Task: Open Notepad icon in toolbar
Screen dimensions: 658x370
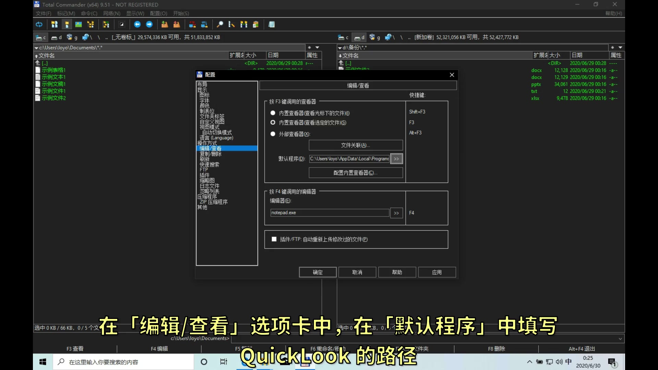Action: click(x=271, y=24)
